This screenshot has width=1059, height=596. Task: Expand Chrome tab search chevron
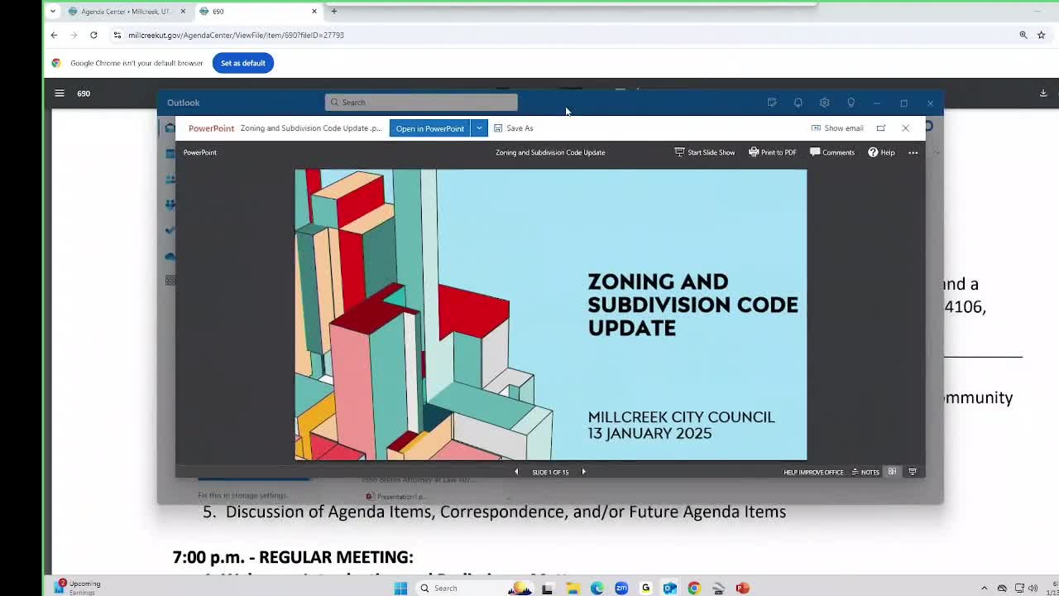tap(53, 12)
